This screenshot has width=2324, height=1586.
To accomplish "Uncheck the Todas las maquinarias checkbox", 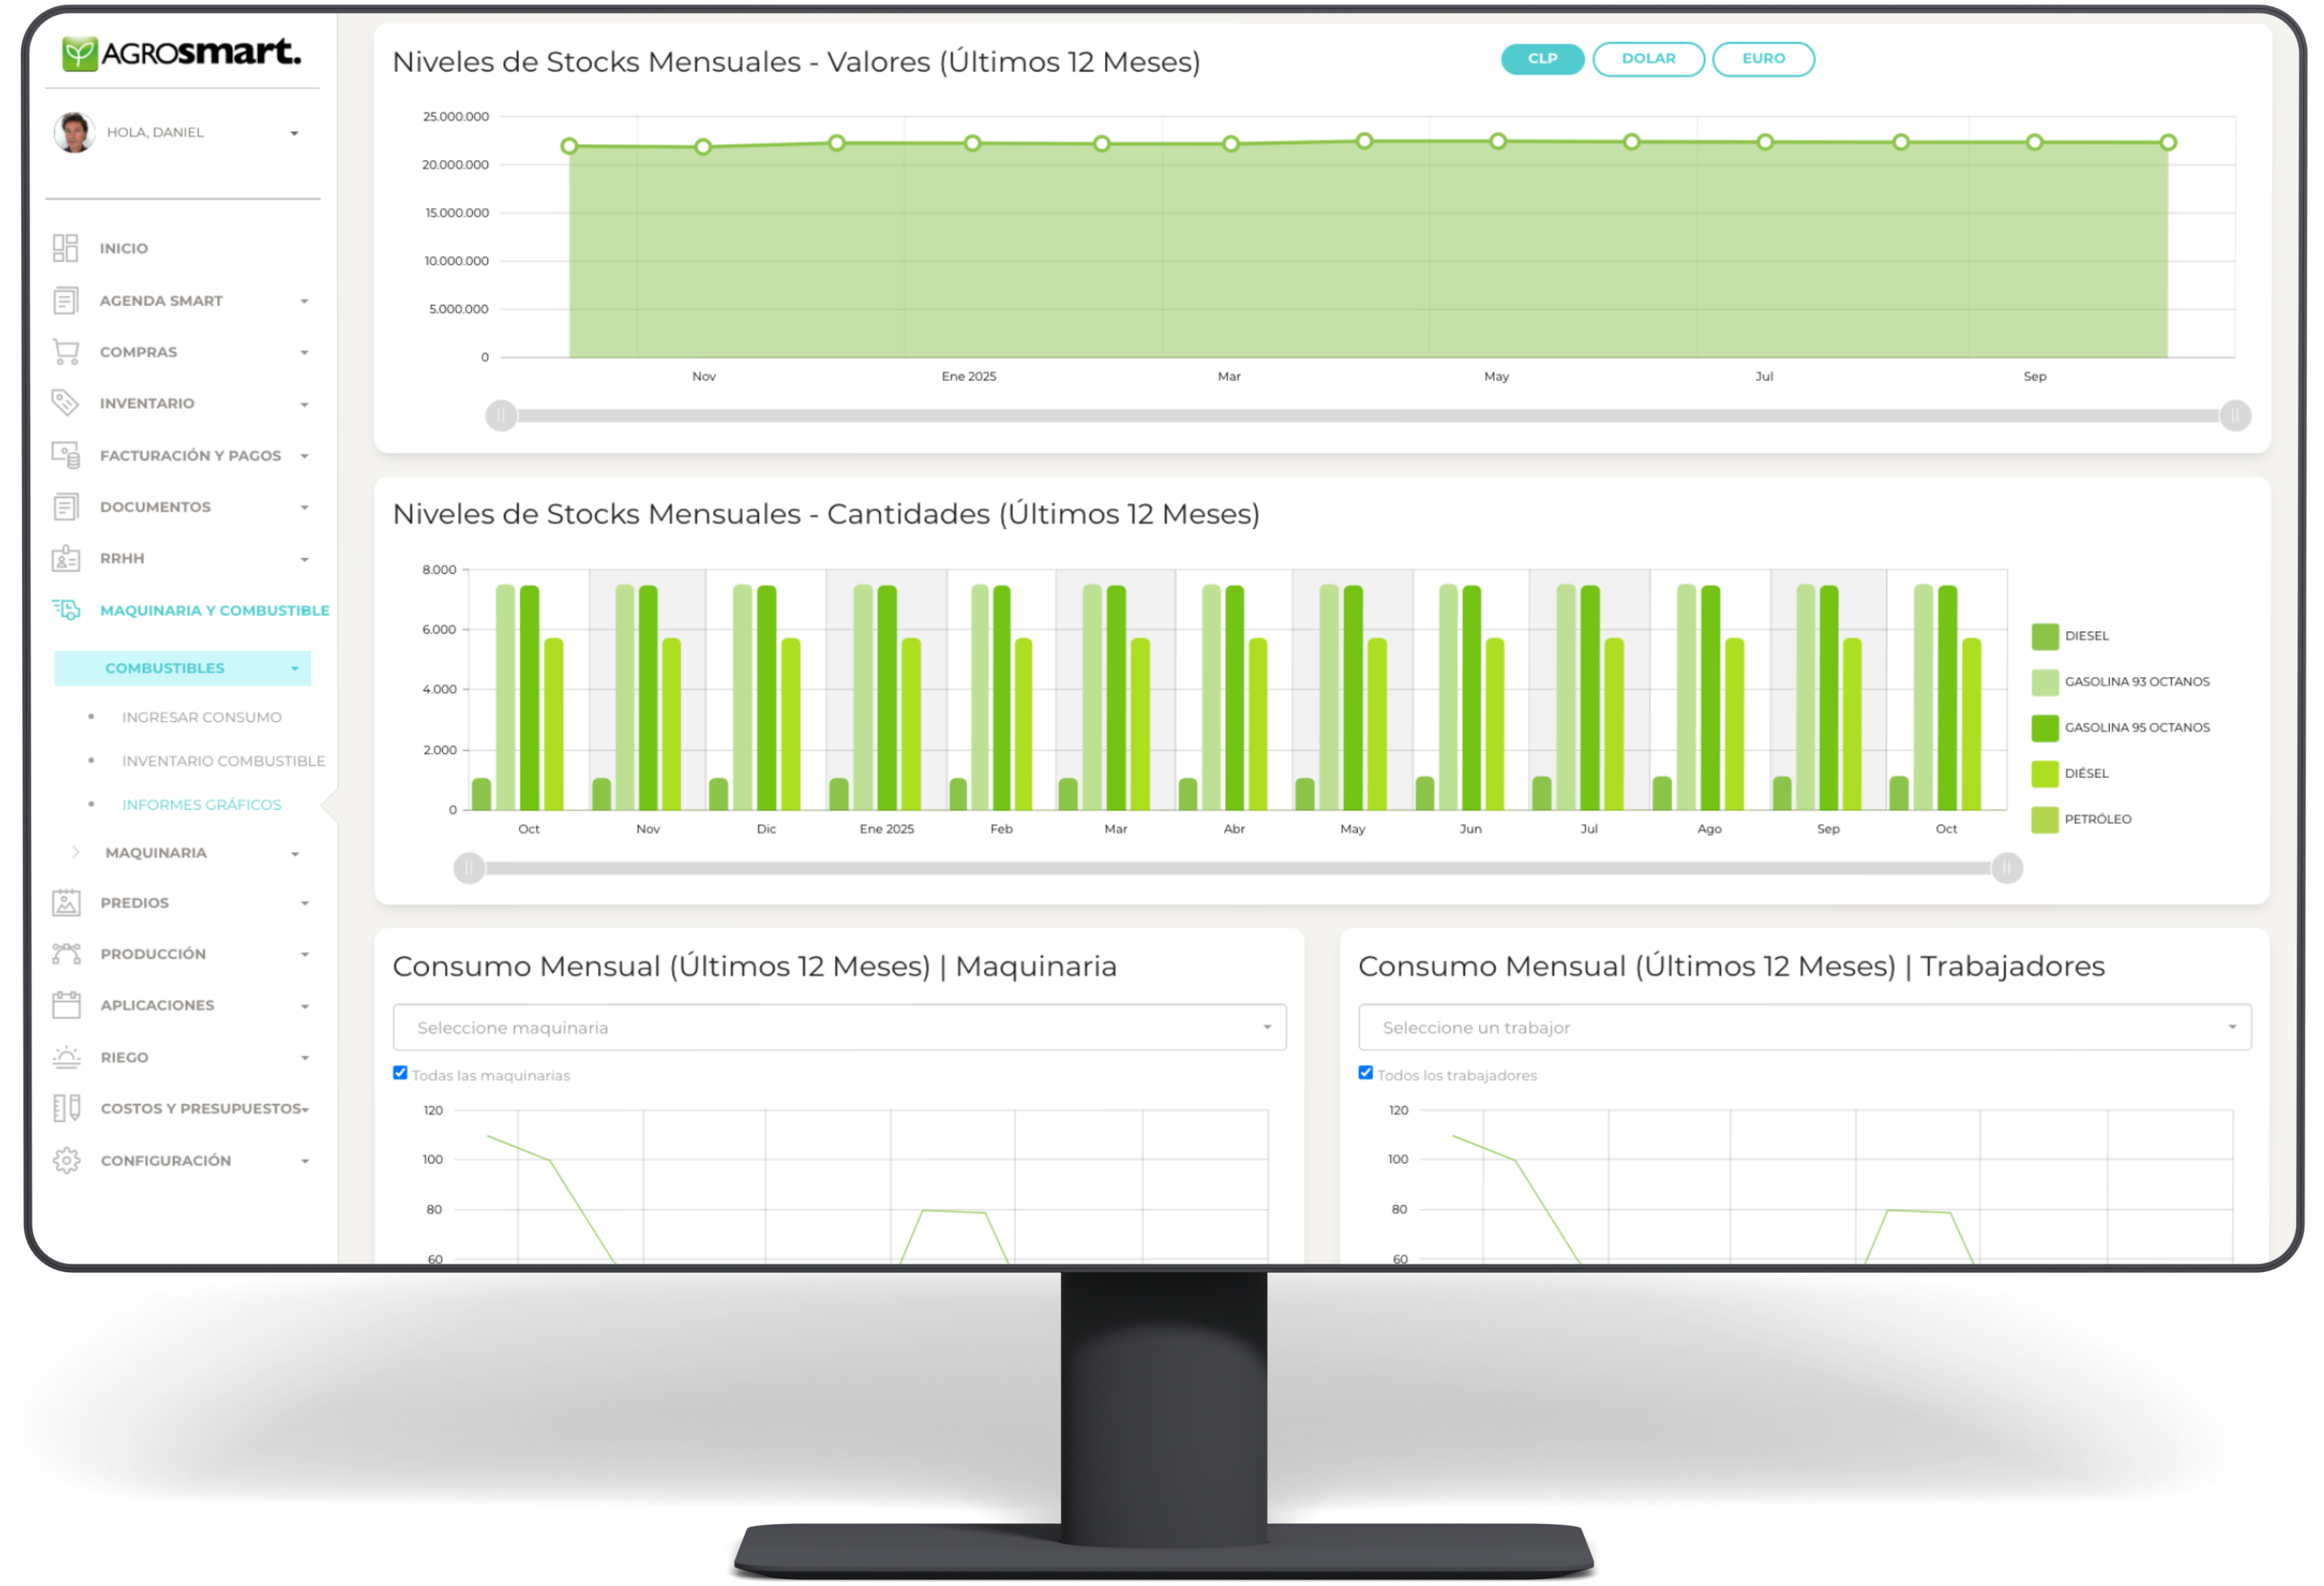I will pos(400,1073).
